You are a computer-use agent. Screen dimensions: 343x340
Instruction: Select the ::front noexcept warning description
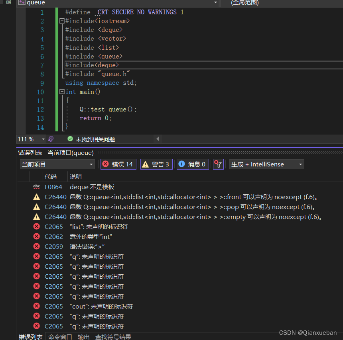(193, 197)
